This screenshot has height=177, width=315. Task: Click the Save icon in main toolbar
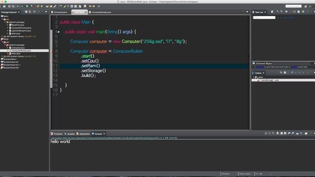coord(9,6)
